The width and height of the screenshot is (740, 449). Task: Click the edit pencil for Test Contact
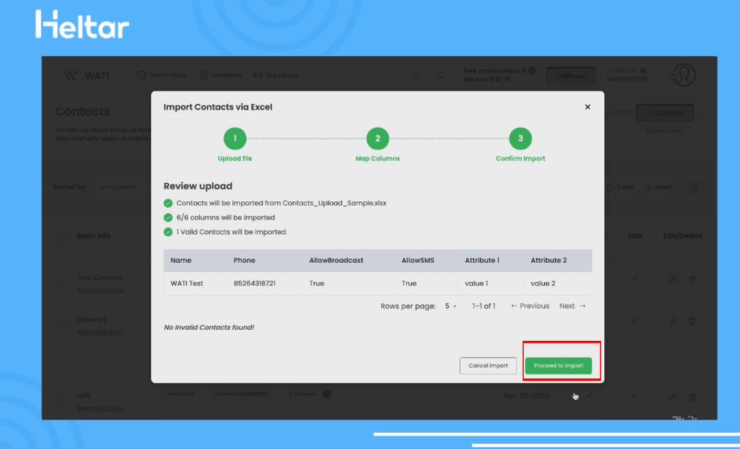click(672, 279)
